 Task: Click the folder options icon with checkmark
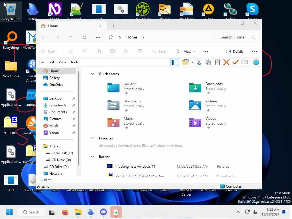(x=185, y=62)
